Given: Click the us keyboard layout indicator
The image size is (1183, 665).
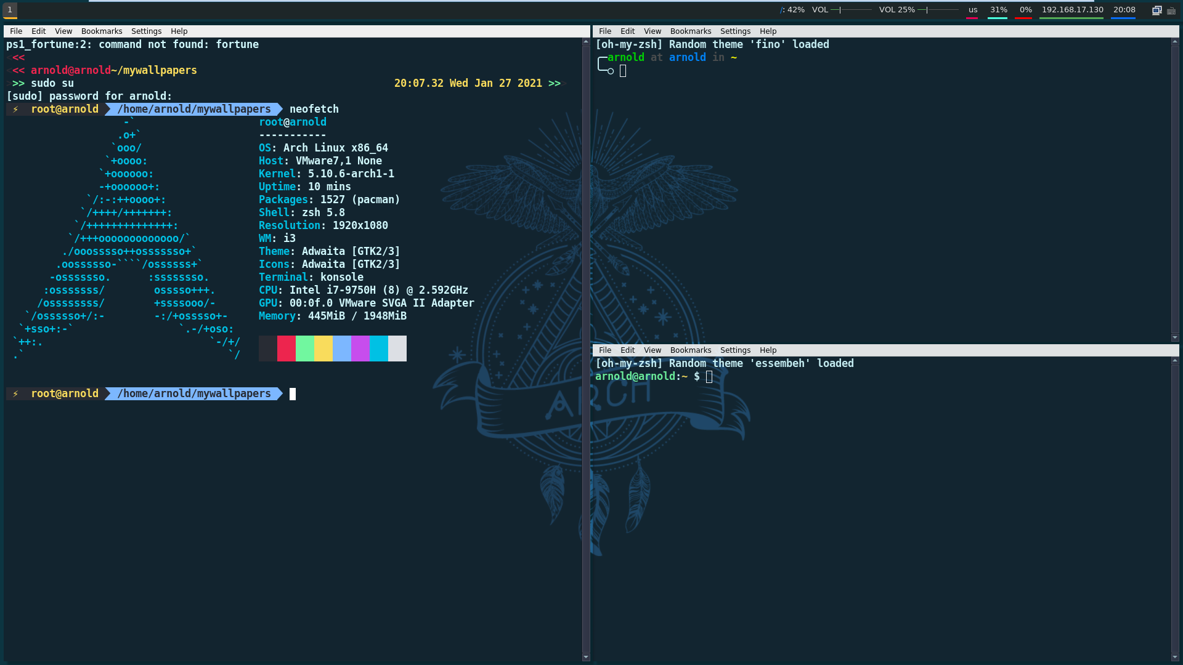Looking at the screenshot, I should click(972, 10).
